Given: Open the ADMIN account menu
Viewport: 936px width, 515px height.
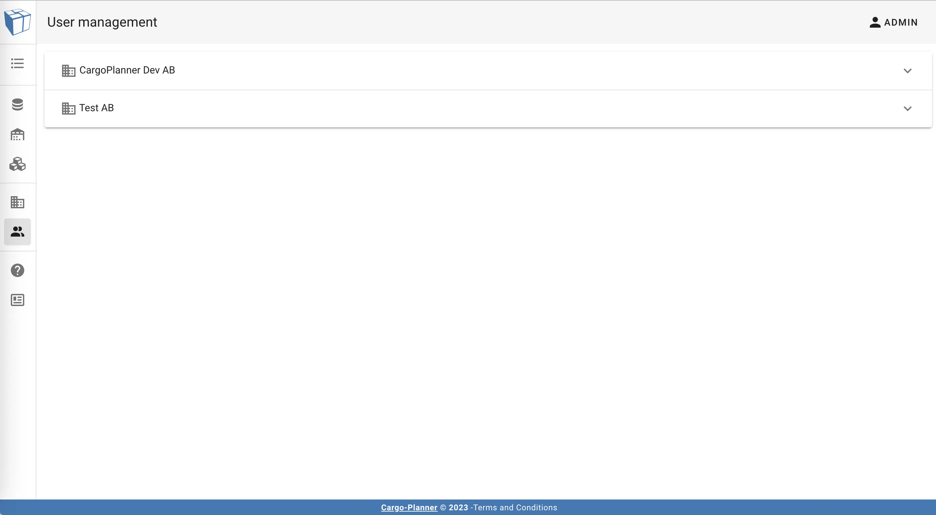Looking at the screenshot, I should pos(900,23).
